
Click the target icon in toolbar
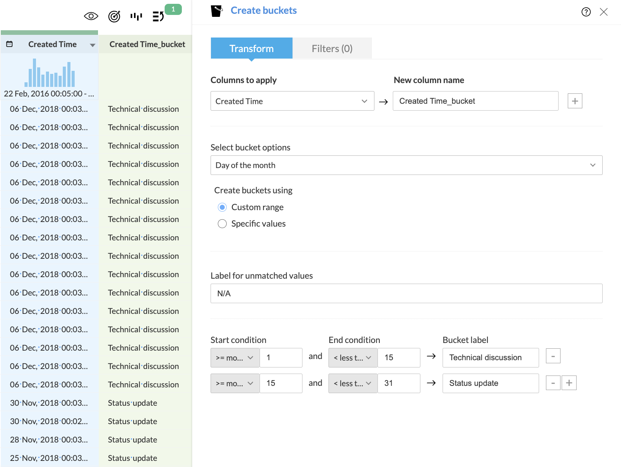point(114,16)
